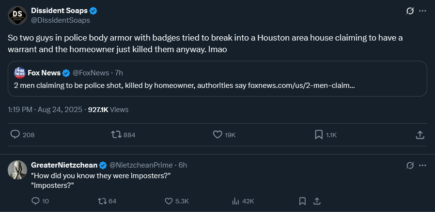Visit @NietzcheanPrime profile handle
This screenshot has height=212, width=435.
tap(141, 165)
